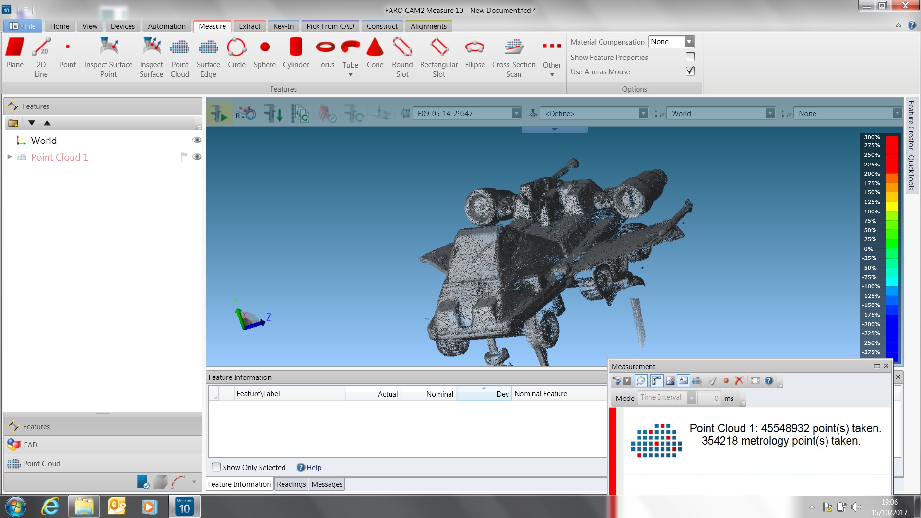Move feature down with the down arrow
Screen dimensions: 921x518
tap(32, 123)
